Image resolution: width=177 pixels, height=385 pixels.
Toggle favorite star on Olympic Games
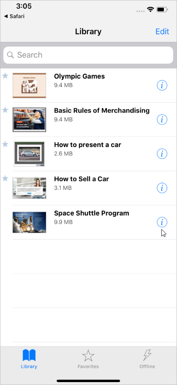pyautogui.click(x=5, y=76)
